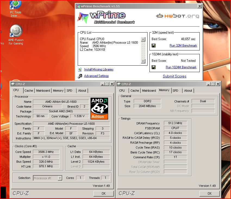231x199 pixels.
Task: Click the save icon for 32M score
Action: (x=154, y=46)
